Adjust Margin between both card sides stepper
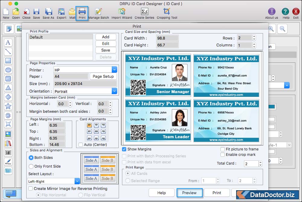 tap(110, 111)
